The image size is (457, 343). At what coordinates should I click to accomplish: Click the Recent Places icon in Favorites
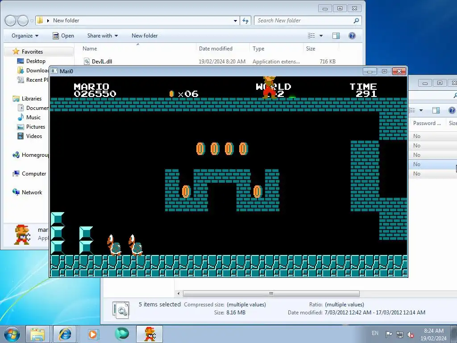(21, 79)
